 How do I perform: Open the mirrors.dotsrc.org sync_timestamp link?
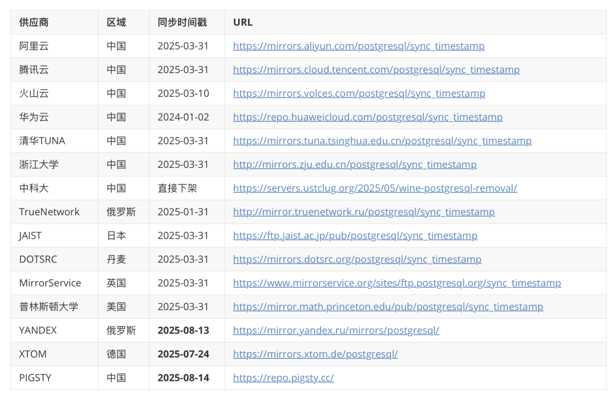click(x=357, y=260)
